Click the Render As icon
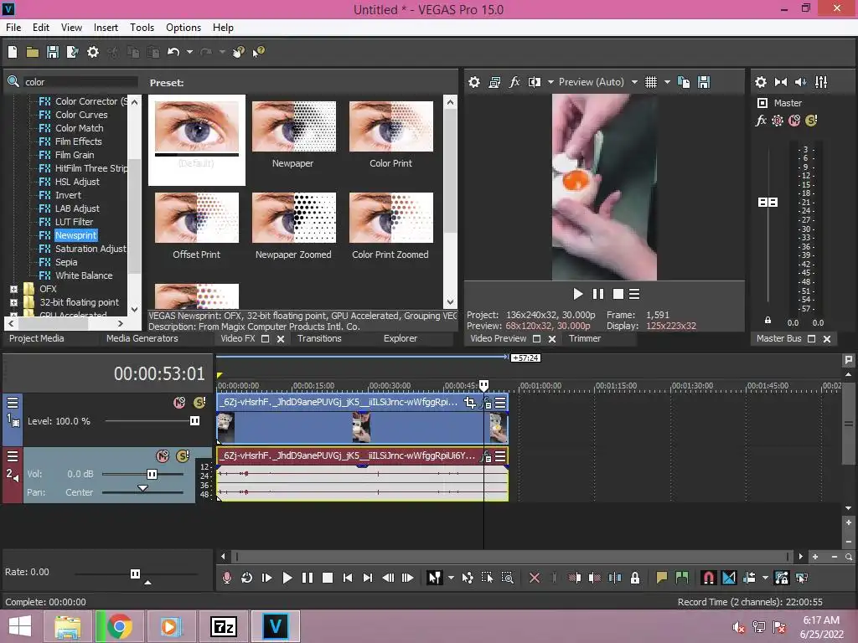 click(x=72, y=52)
